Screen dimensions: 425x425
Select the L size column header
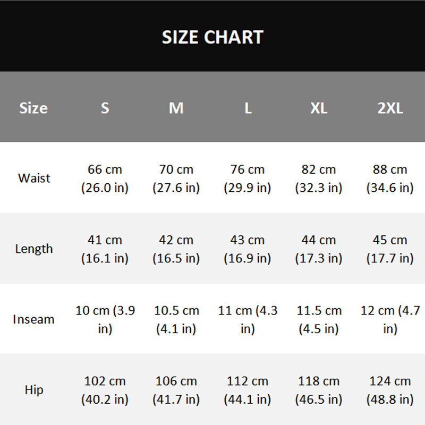(248, 108)
